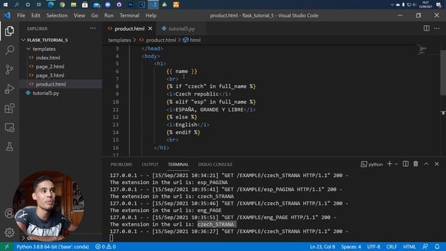Open notifications bell in status bar

(437, 246)
